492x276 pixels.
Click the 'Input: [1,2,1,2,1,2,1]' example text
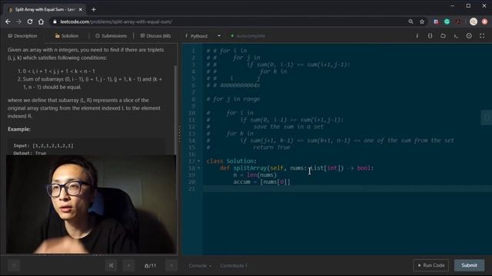coord(43,146)
